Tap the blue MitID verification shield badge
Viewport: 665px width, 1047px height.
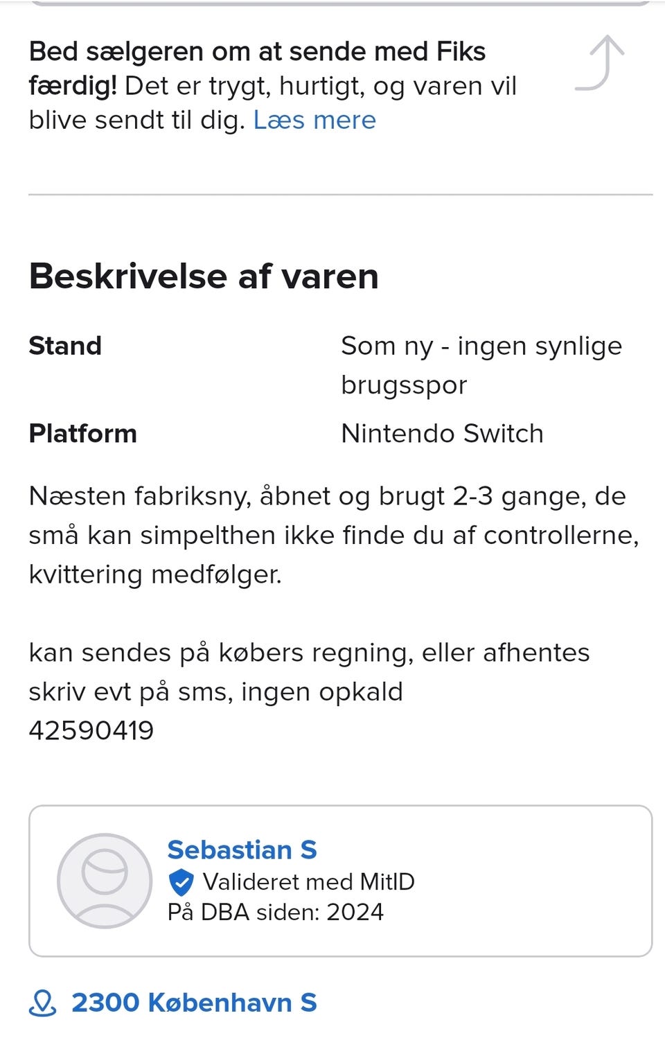(181, 882)
